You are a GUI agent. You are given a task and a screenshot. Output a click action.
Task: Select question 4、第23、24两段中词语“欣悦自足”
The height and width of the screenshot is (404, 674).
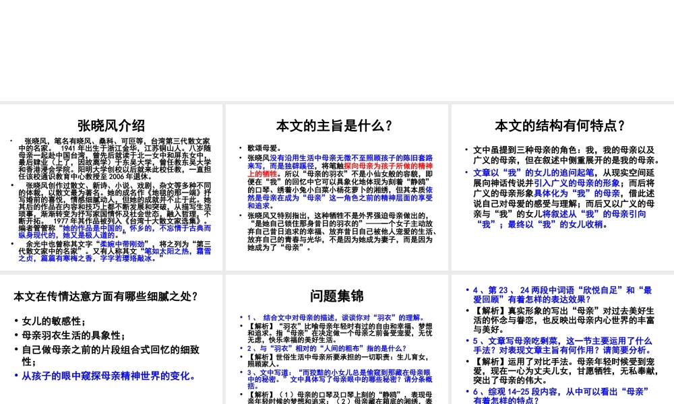pos(562,295)
